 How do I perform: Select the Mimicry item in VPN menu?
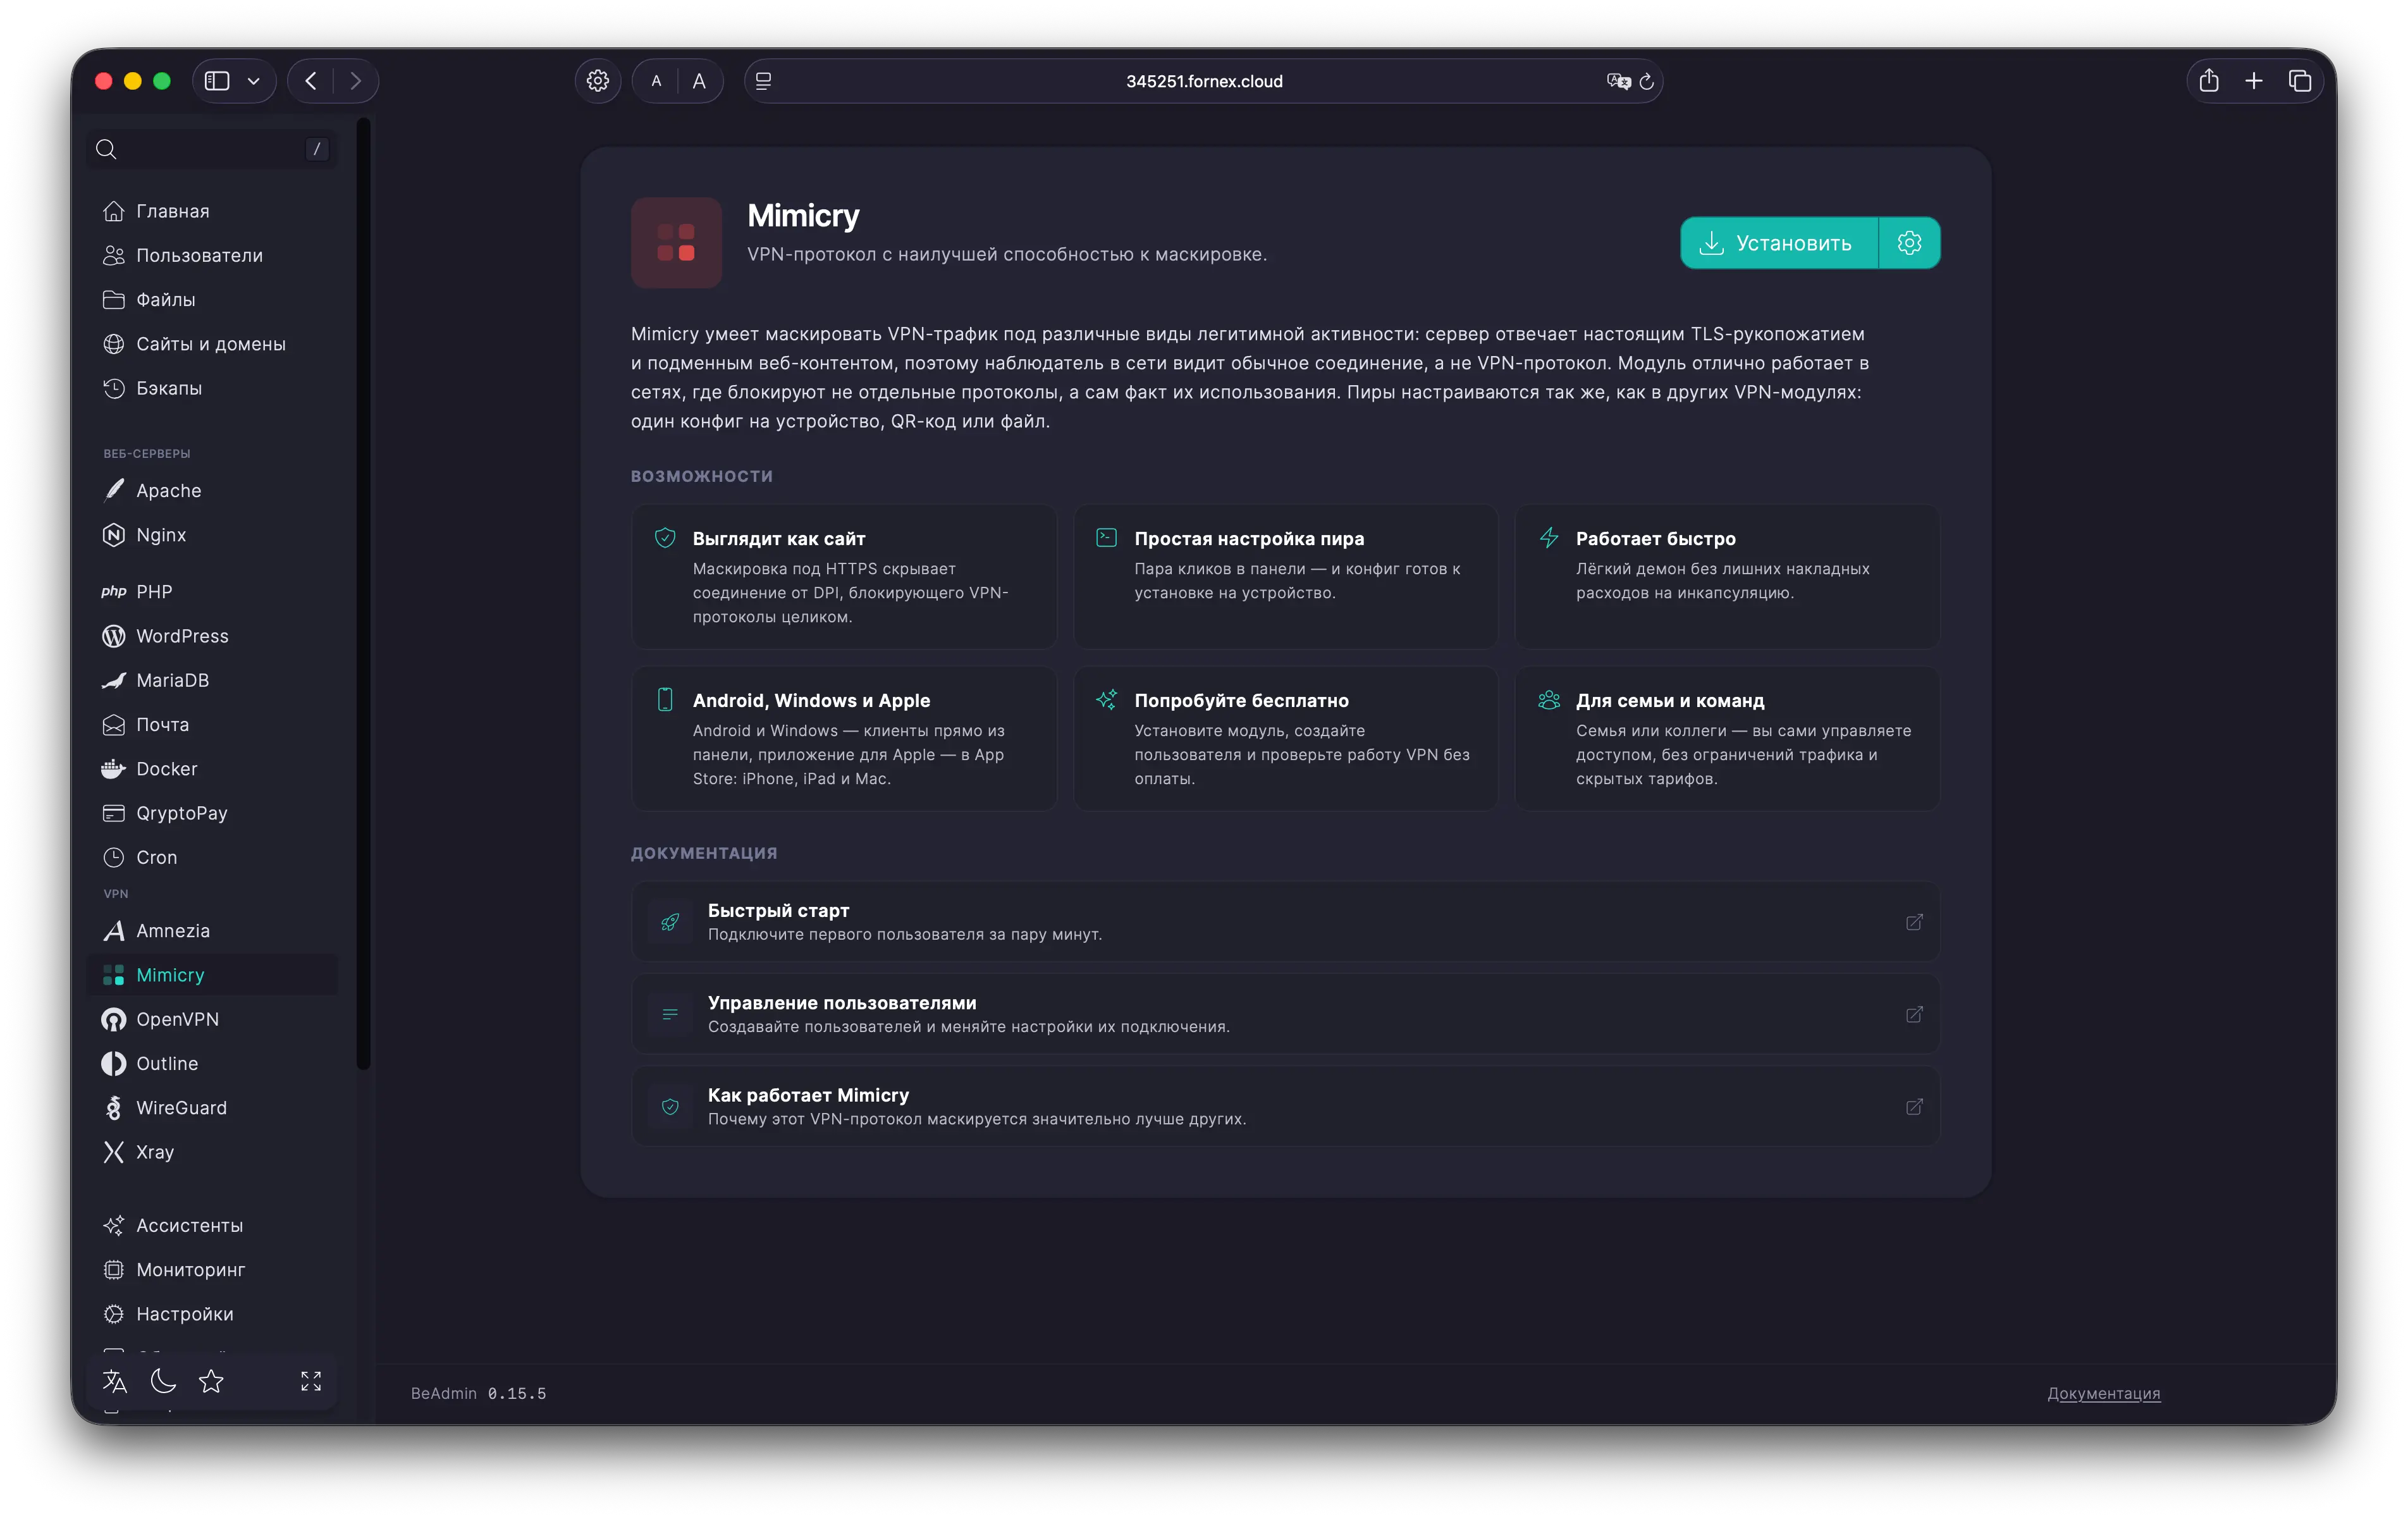pos(212,975)
